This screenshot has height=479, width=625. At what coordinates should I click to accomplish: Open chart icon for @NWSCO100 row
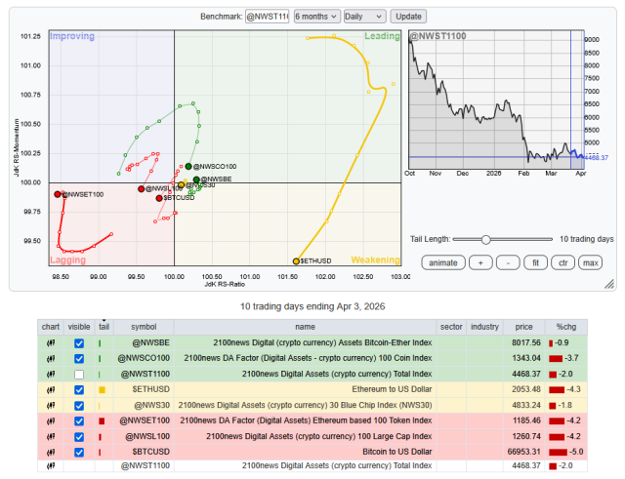pos(48,359)
